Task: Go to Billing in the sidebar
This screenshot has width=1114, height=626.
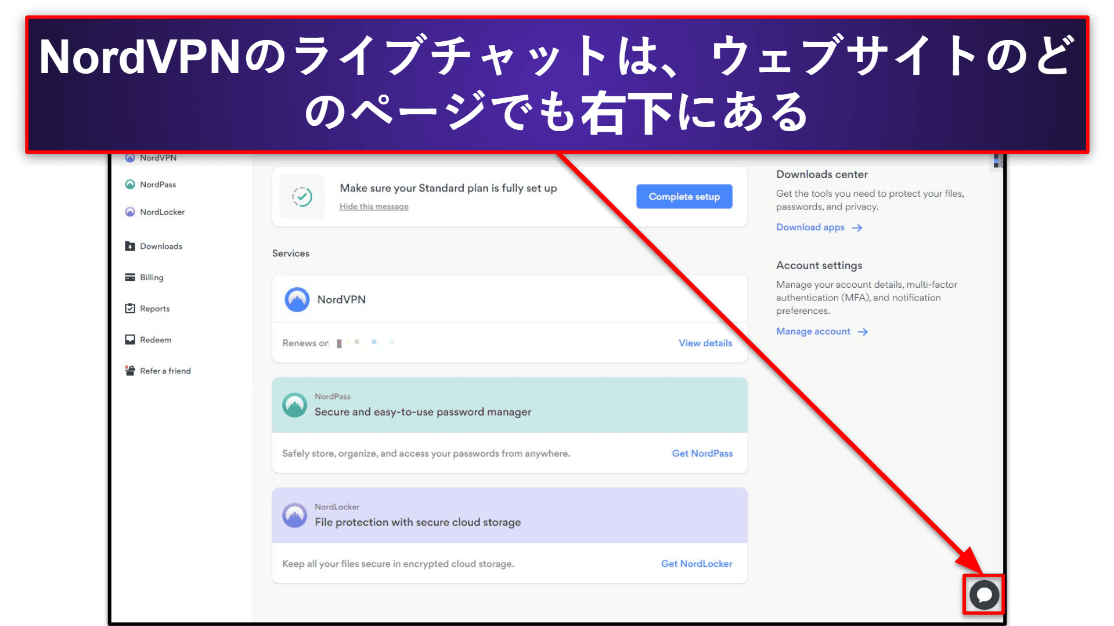Action: pyautogui.click(x=152, y=277)
